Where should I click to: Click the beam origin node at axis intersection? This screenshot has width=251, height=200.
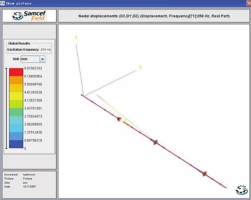(x=82, y=95)
